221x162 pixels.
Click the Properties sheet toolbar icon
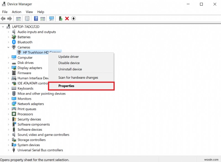click(x=27, y=19)
